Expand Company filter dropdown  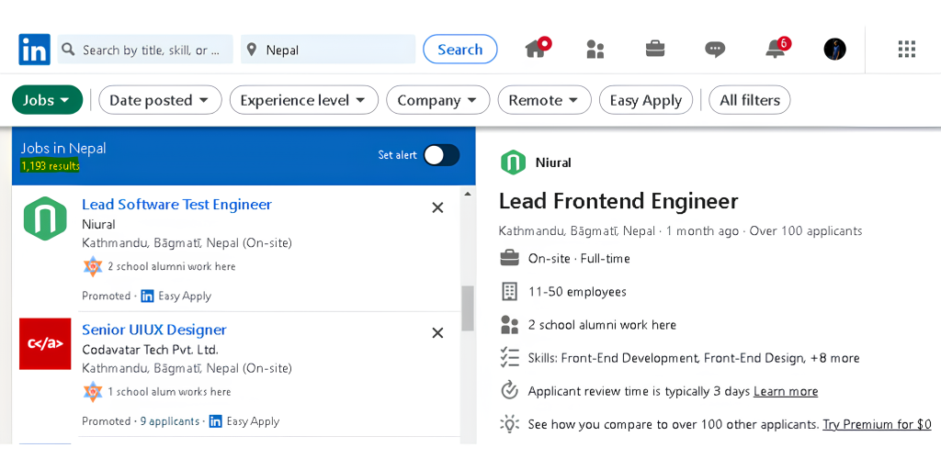pos(438,100)
